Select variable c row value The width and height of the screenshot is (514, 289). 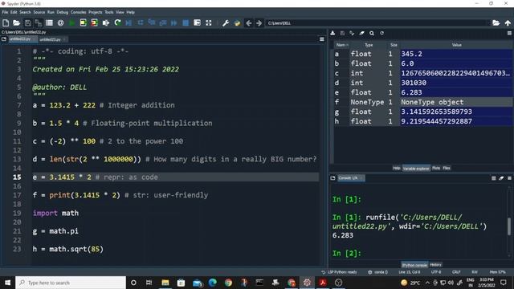click(x=455, y=73)
